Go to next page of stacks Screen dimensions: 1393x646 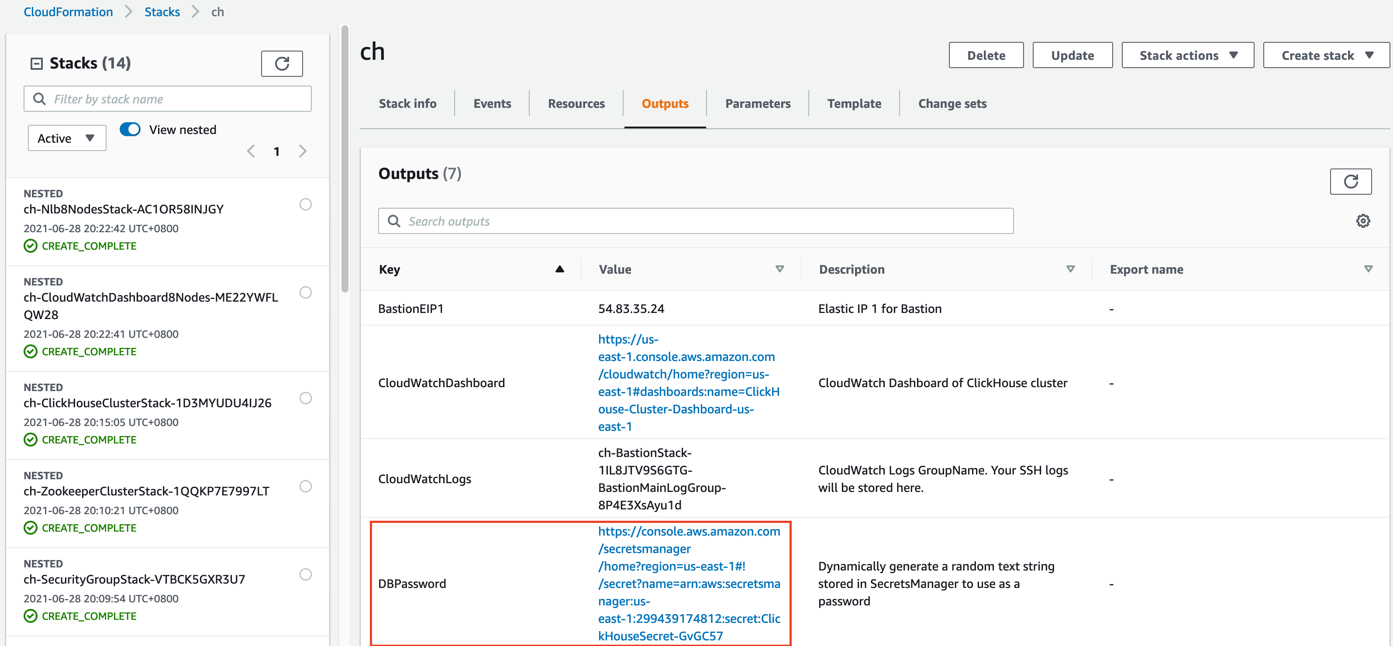coord(303,151)
